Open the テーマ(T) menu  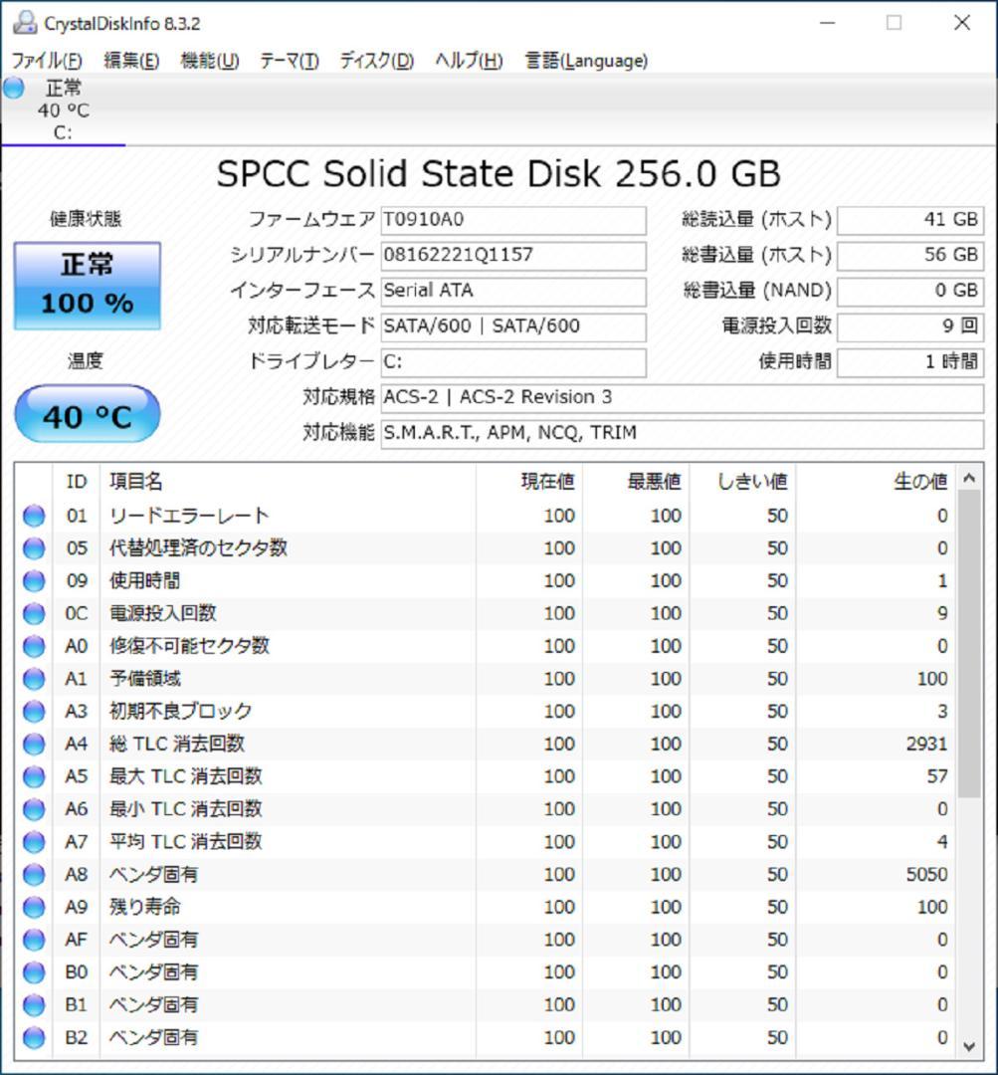pyautogui.click(x=289, y=61)
